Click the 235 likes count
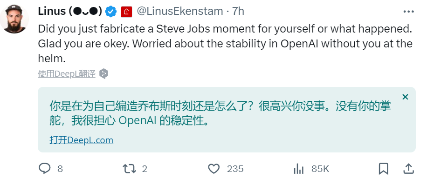 coord(235,169)
